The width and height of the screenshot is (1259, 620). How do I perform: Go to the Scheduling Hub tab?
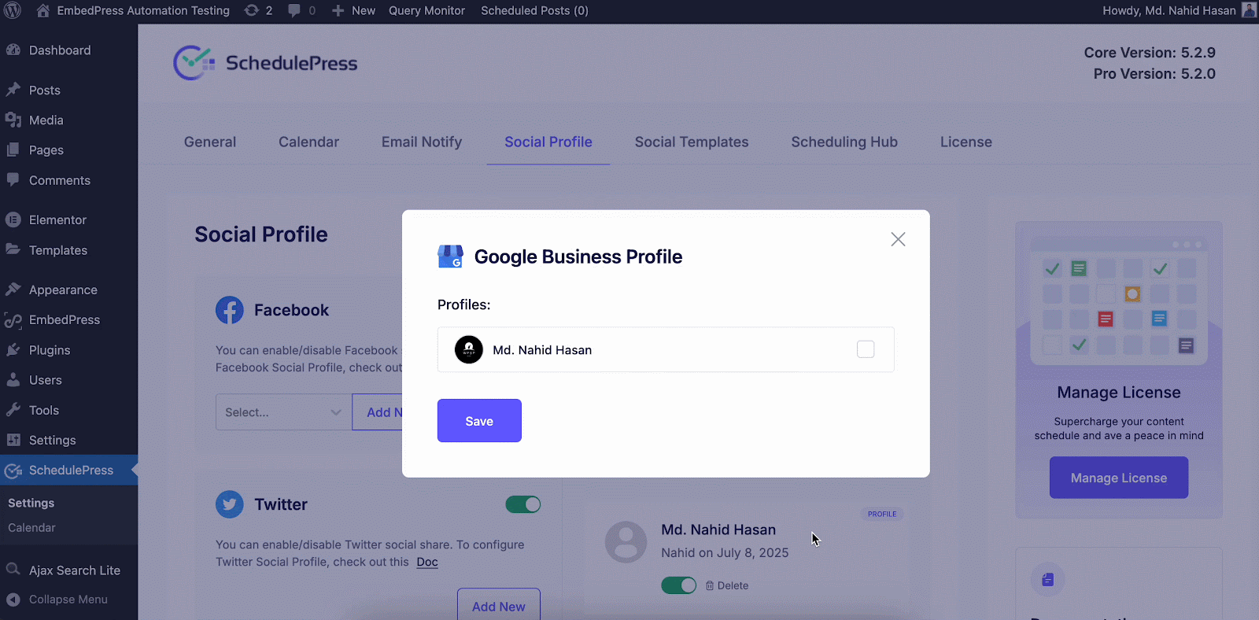click(x=844, y=142)
